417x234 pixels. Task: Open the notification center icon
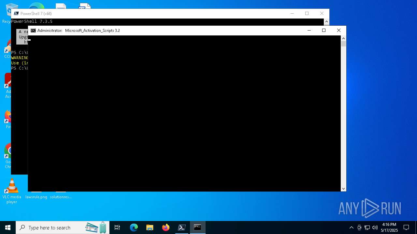(406, 227)
